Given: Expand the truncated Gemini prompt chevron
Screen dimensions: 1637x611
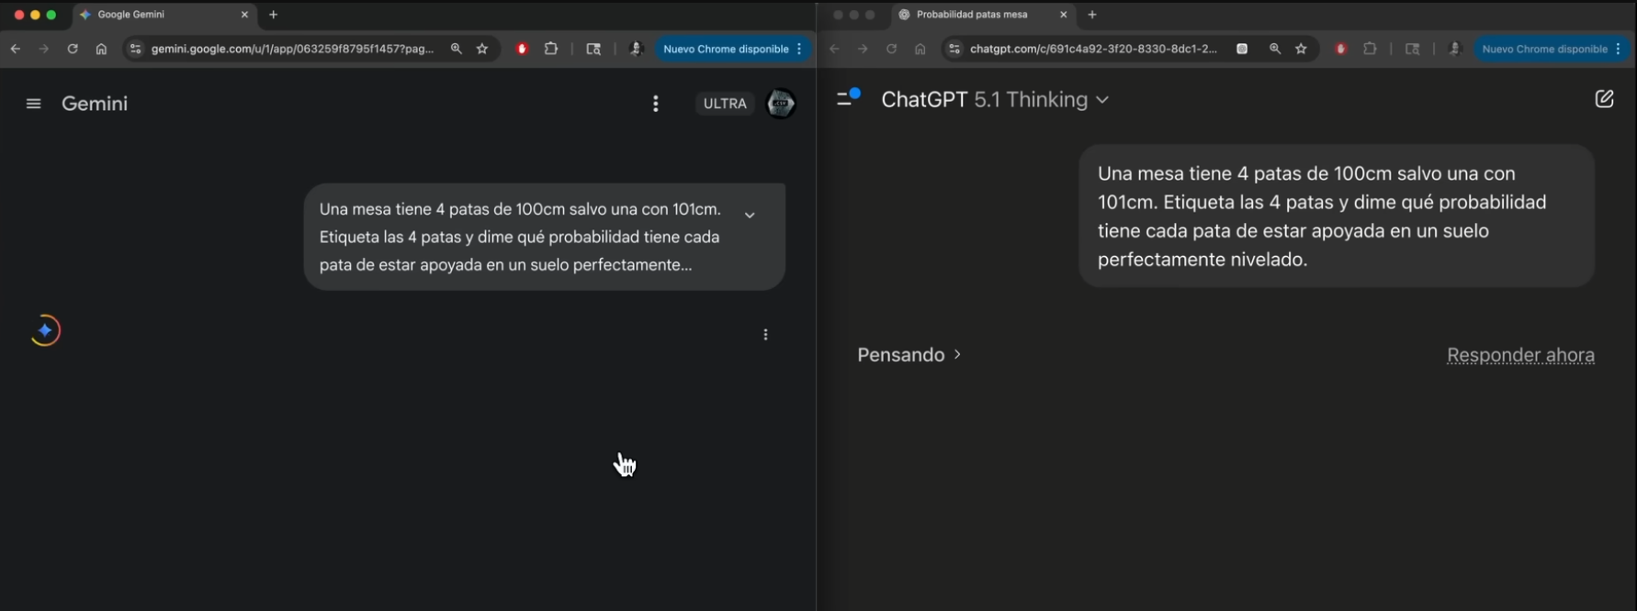Looking at the screenshot, I should [750, 216].
